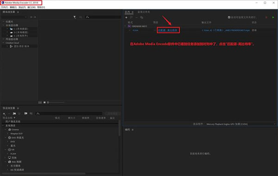Collapse the 网络驱动器 node

(3, 39)
